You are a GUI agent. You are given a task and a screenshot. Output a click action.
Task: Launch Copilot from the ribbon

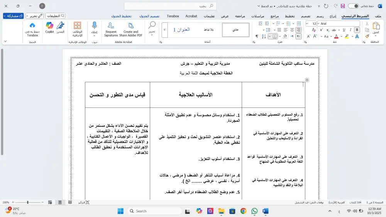click(x=49, y=25)
